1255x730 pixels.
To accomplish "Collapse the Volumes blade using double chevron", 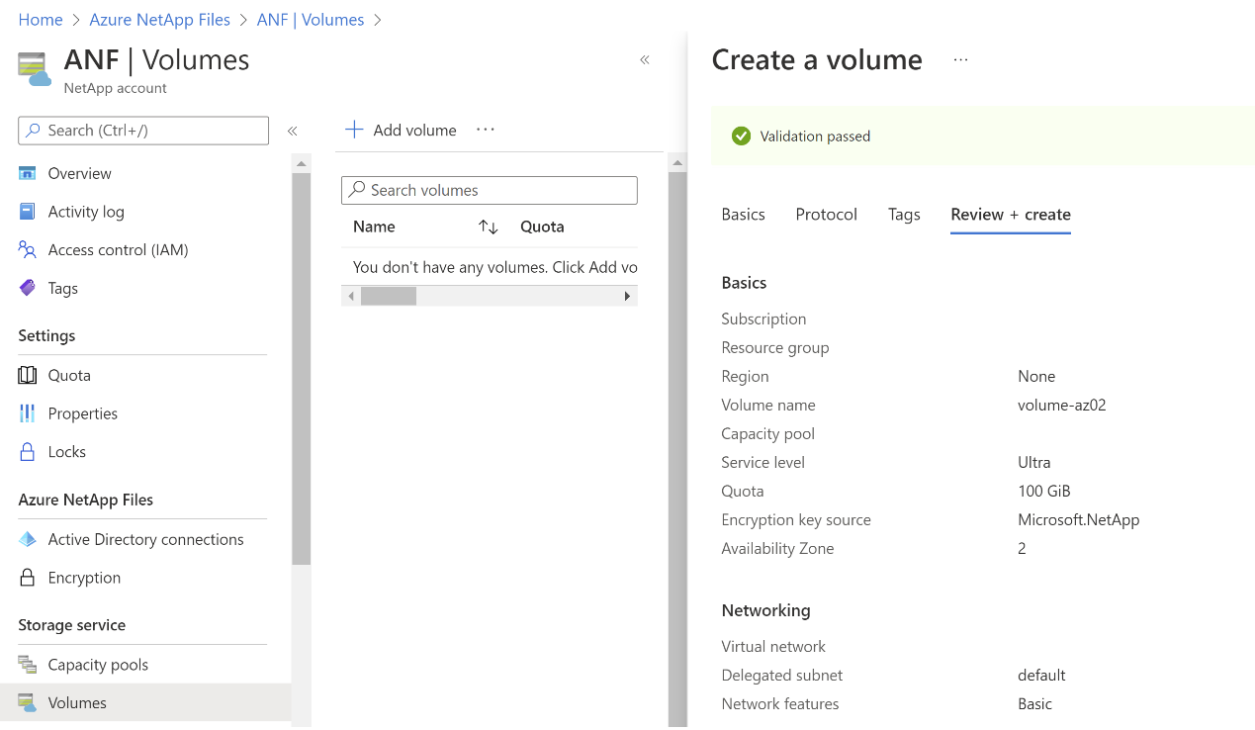I will click(x=645, y=59).
